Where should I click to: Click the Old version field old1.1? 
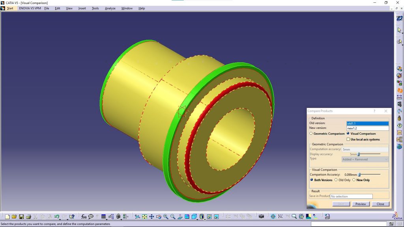point(368,123)
